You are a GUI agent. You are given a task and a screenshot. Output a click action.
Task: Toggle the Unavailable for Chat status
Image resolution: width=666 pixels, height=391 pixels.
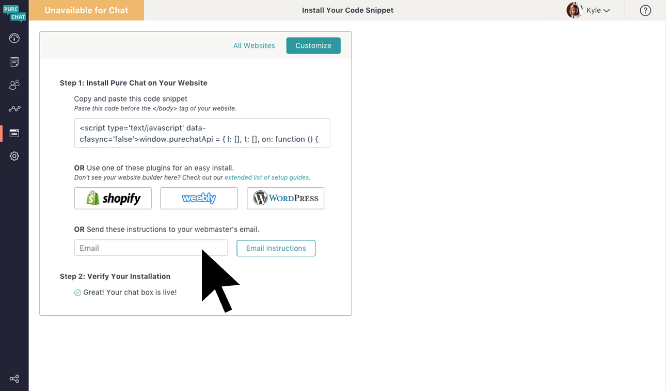tap(86, 10)
